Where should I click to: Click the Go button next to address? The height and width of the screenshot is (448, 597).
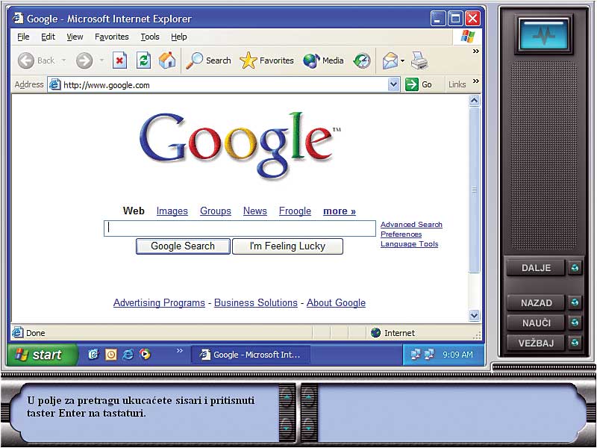(x=419, y=84)
